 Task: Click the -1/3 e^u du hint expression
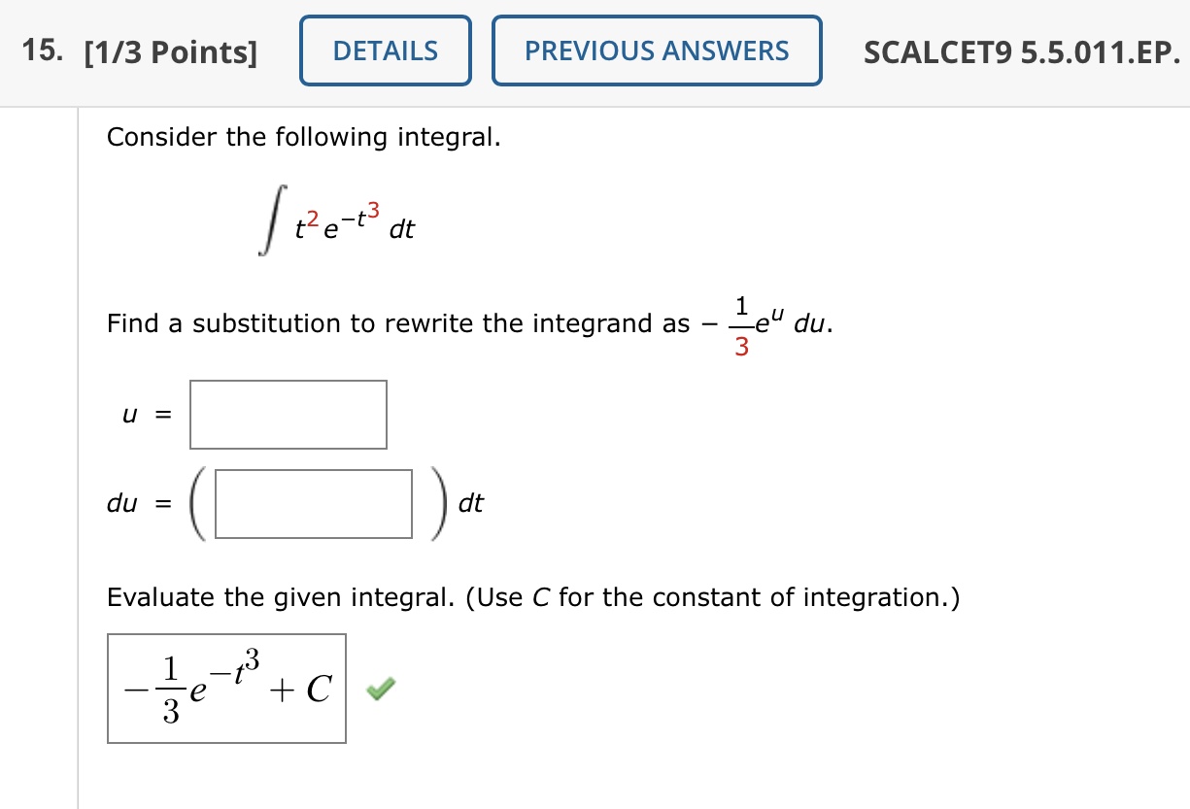coord(767,322)
